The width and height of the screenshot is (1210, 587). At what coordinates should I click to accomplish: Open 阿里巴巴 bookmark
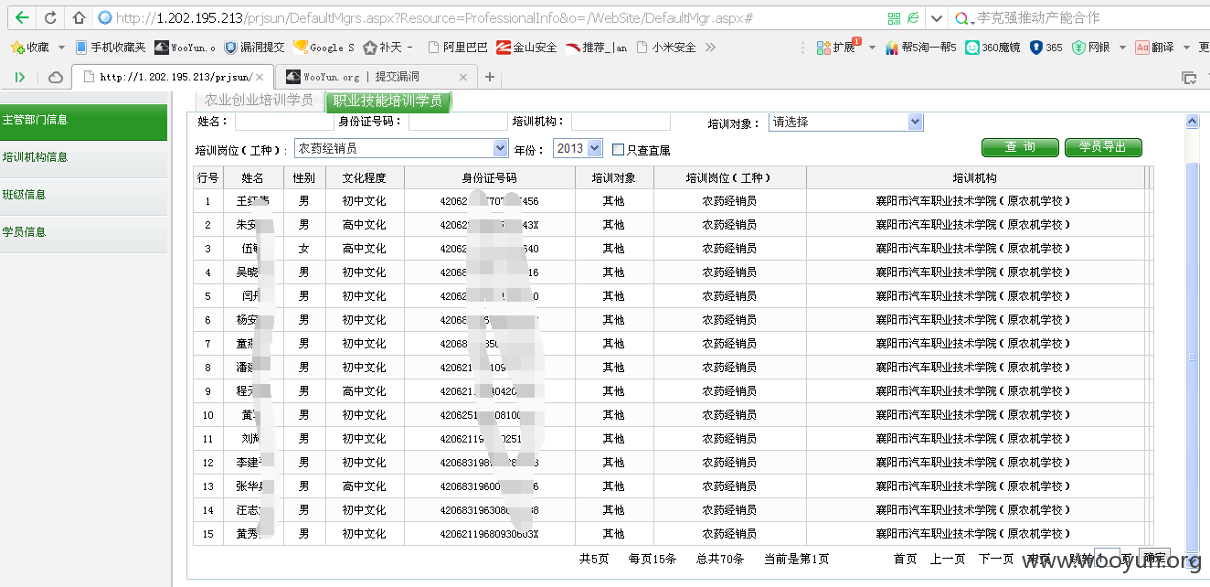pos(457,47)
